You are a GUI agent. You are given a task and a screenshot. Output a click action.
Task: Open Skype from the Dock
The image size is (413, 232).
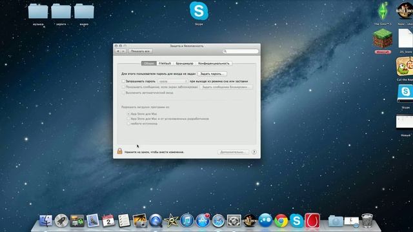click(297, 220)
